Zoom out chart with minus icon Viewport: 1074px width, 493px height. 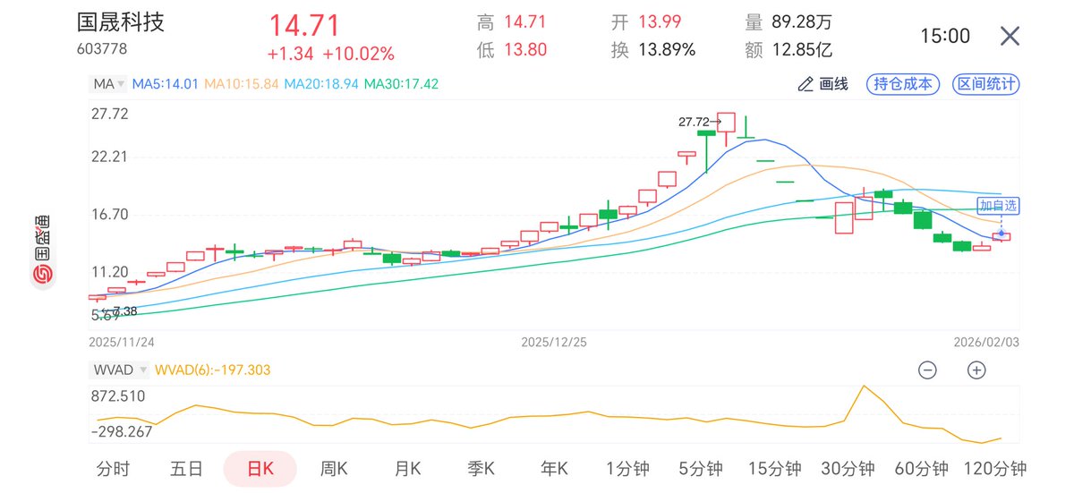(928, 370)
